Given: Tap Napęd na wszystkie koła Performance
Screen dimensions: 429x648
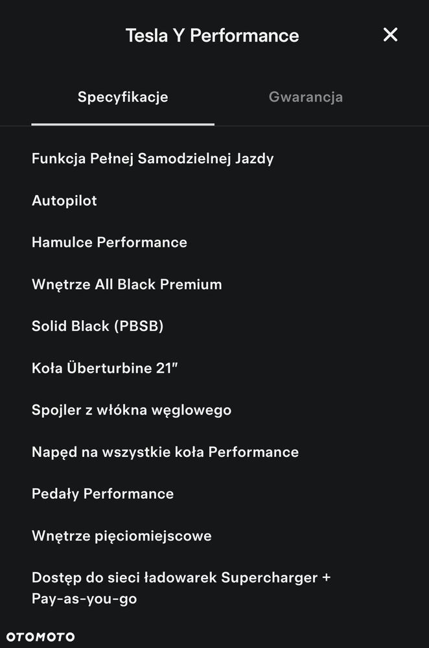Looking at the screenshot, I should (165, 452).
